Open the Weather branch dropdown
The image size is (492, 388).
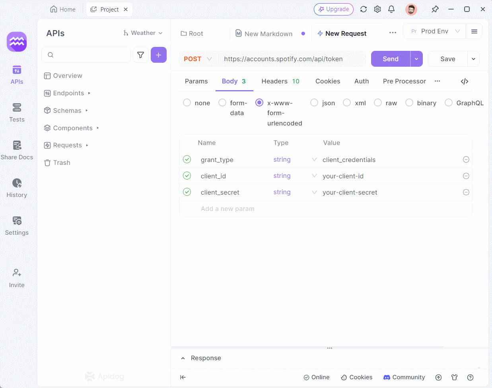pyautogui.click(x=143, y=33)
